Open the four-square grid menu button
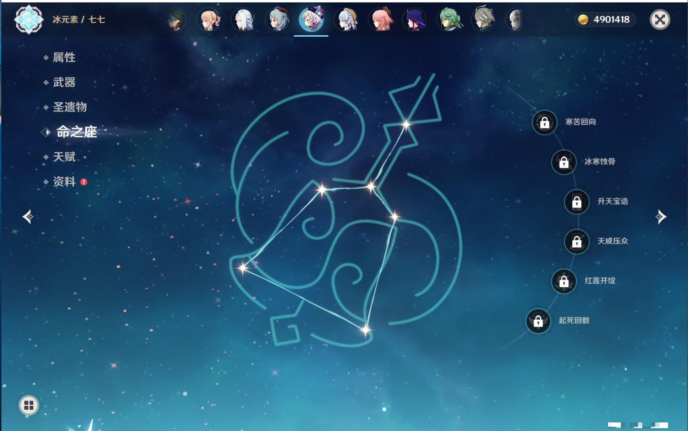Image resolution: width=688 pixels, height=431 pixels. tap(29, 405)
